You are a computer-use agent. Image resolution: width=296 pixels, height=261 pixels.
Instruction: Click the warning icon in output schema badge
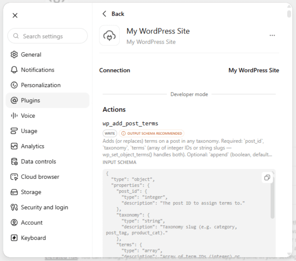click(123, 133)
